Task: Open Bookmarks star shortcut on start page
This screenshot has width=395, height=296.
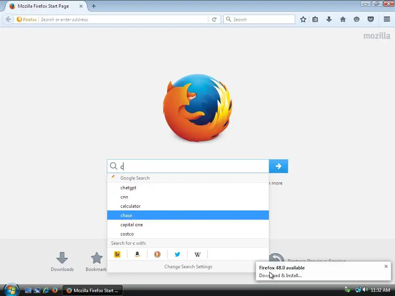Action: pyautogui.click(x=96, y=262)
